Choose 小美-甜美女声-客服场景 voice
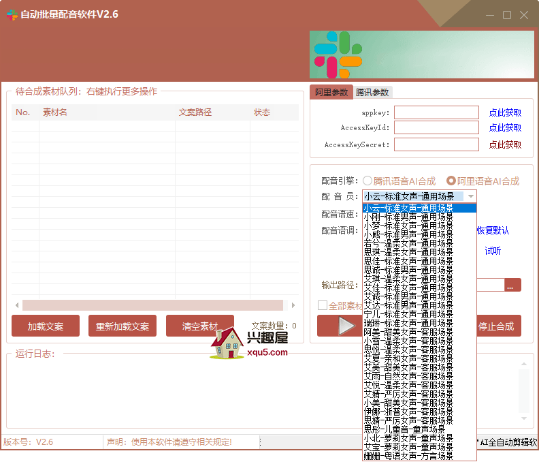 click(420, 403)
